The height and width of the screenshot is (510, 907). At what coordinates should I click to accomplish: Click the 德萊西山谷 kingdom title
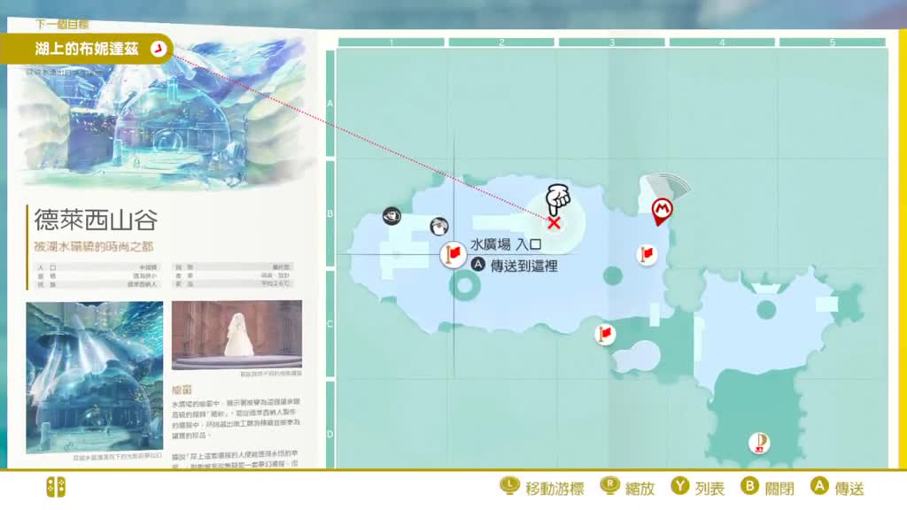[96, 220]
